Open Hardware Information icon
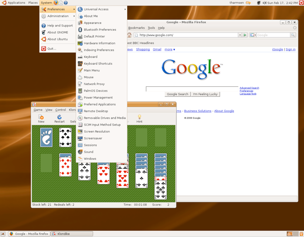Viewport: 304px width, 237px height. (80, 43)
